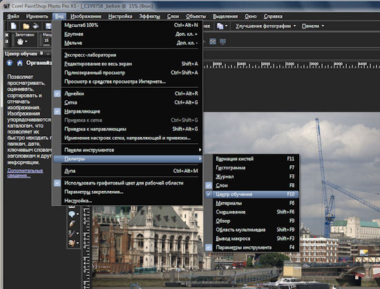The height and width of the screenshot is (289, 380).
Task: Click the first blue window-fit icon
Action: [x=213, y=41]
